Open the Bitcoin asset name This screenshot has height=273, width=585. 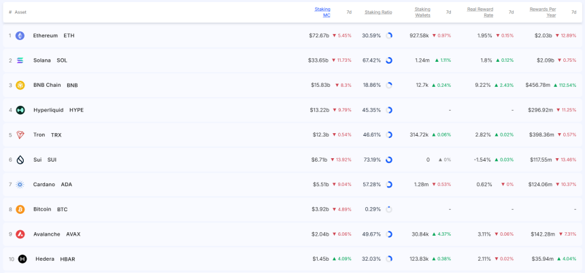coord(42,209)
